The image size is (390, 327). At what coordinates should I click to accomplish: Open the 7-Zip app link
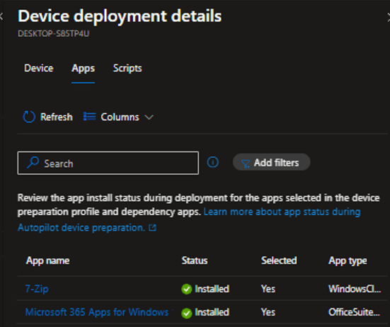(x=37, y=289)
